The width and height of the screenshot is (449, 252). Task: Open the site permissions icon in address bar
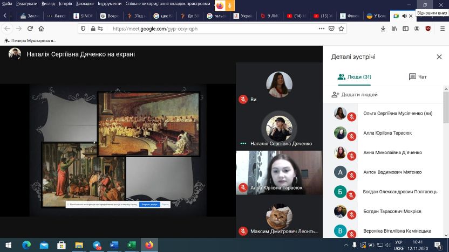point(100,29)
